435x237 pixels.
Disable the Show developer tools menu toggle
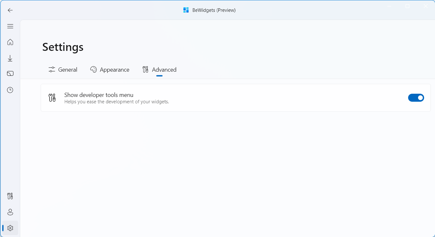pyautogui.click(x=416, y=98)
